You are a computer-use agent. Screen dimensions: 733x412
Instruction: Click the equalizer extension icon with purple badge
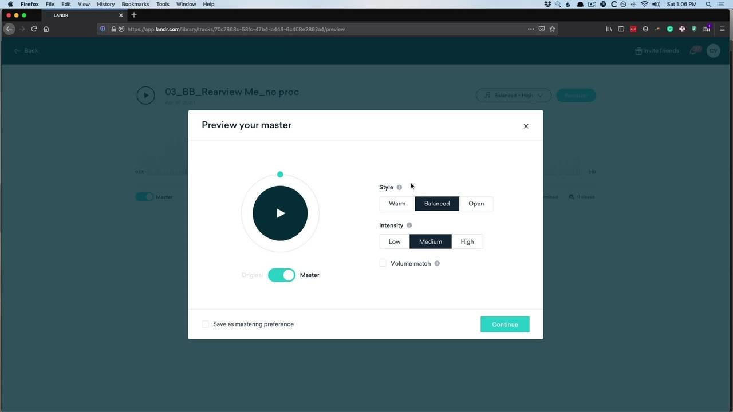(707, 29)
